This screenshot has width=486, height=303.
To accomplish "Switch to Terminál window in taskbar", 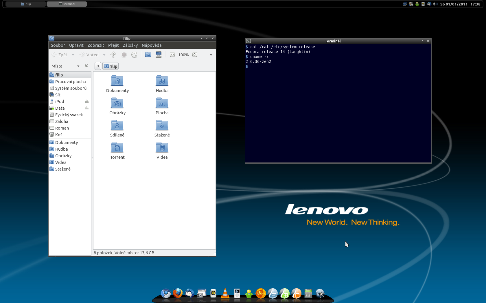I will pos(67,4).
